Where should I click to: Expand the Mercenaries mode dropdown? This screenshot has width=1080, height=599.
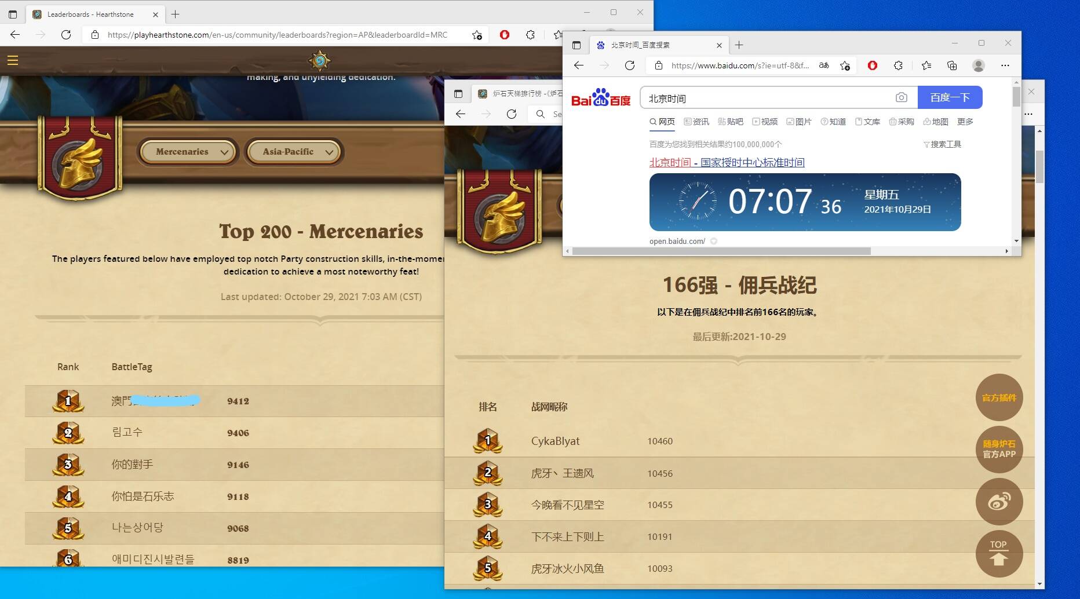pyautogui.click(x=188, y=152)
